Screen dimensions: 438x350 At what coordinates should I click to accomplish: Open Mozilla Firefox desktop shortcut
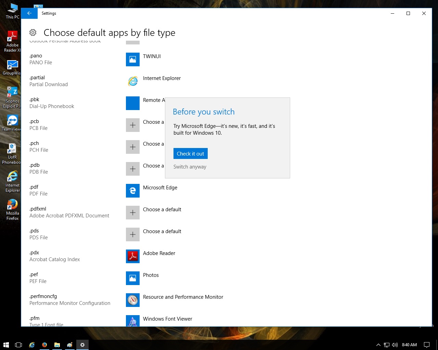coord(12,210)
